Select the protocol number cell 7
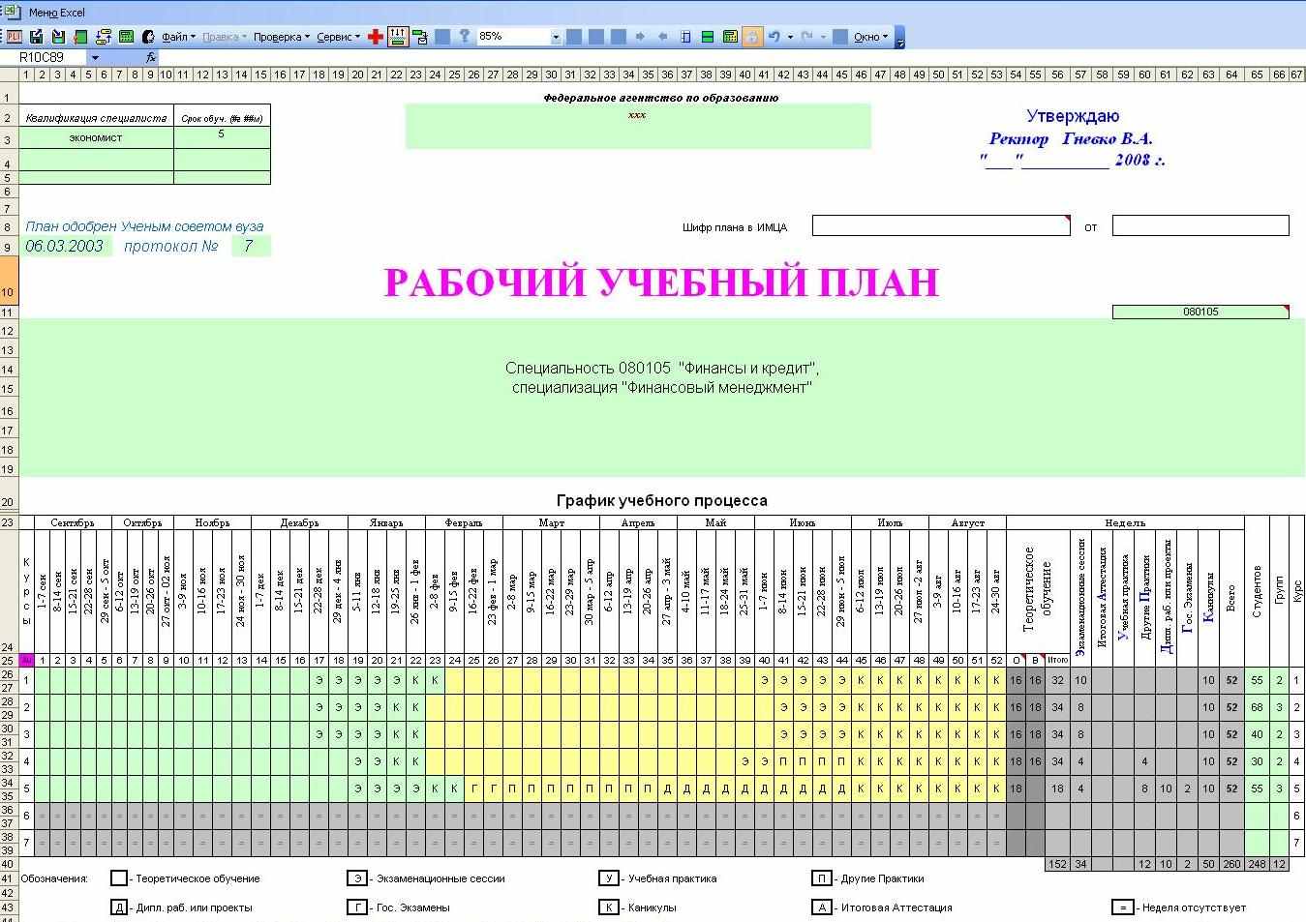Viewport: 1306px width, 922px height. (x=250, y=246)
